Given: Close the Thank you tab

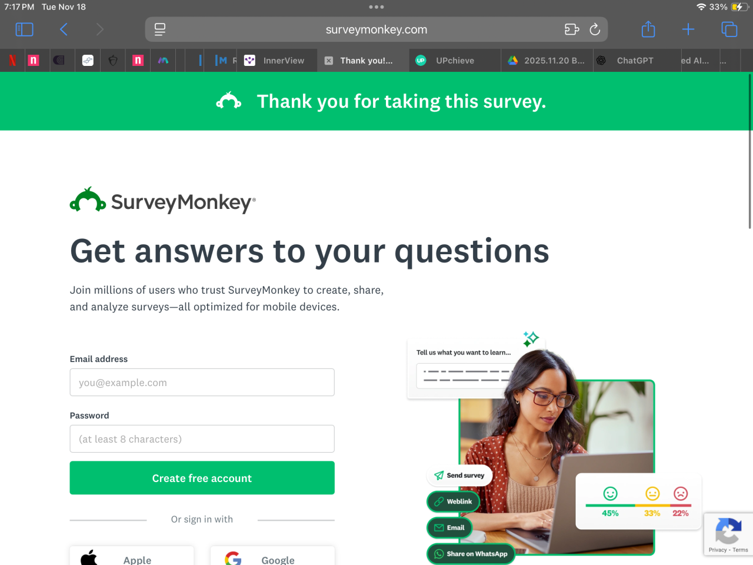Looking at the screenshot, I should click(x=329, y=61).
